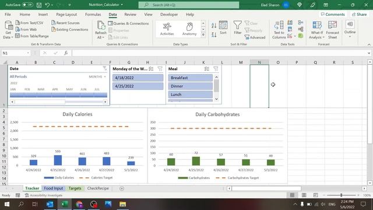Viewport: 373px width, 210px height.
Task: Expand Data Types gallery
Action: (203, 35)
